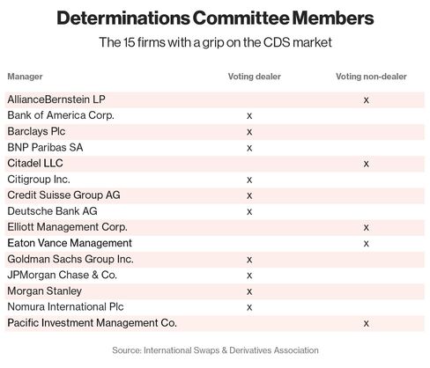Click Pacific Investment Management non-dealer x
Viewport: 430px width, 368px height.
point(366,323)
